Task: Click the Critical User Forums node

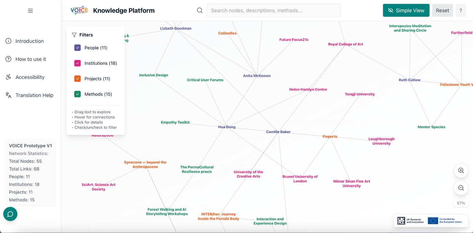Action: pyautogui.click(x=205, y=80)
